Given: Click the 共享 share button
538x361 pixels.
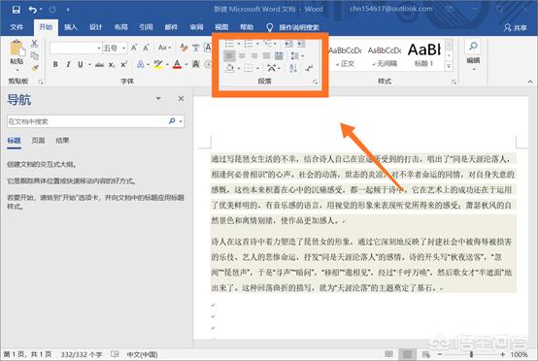Looking at the screenshot, I should point(516,28).
